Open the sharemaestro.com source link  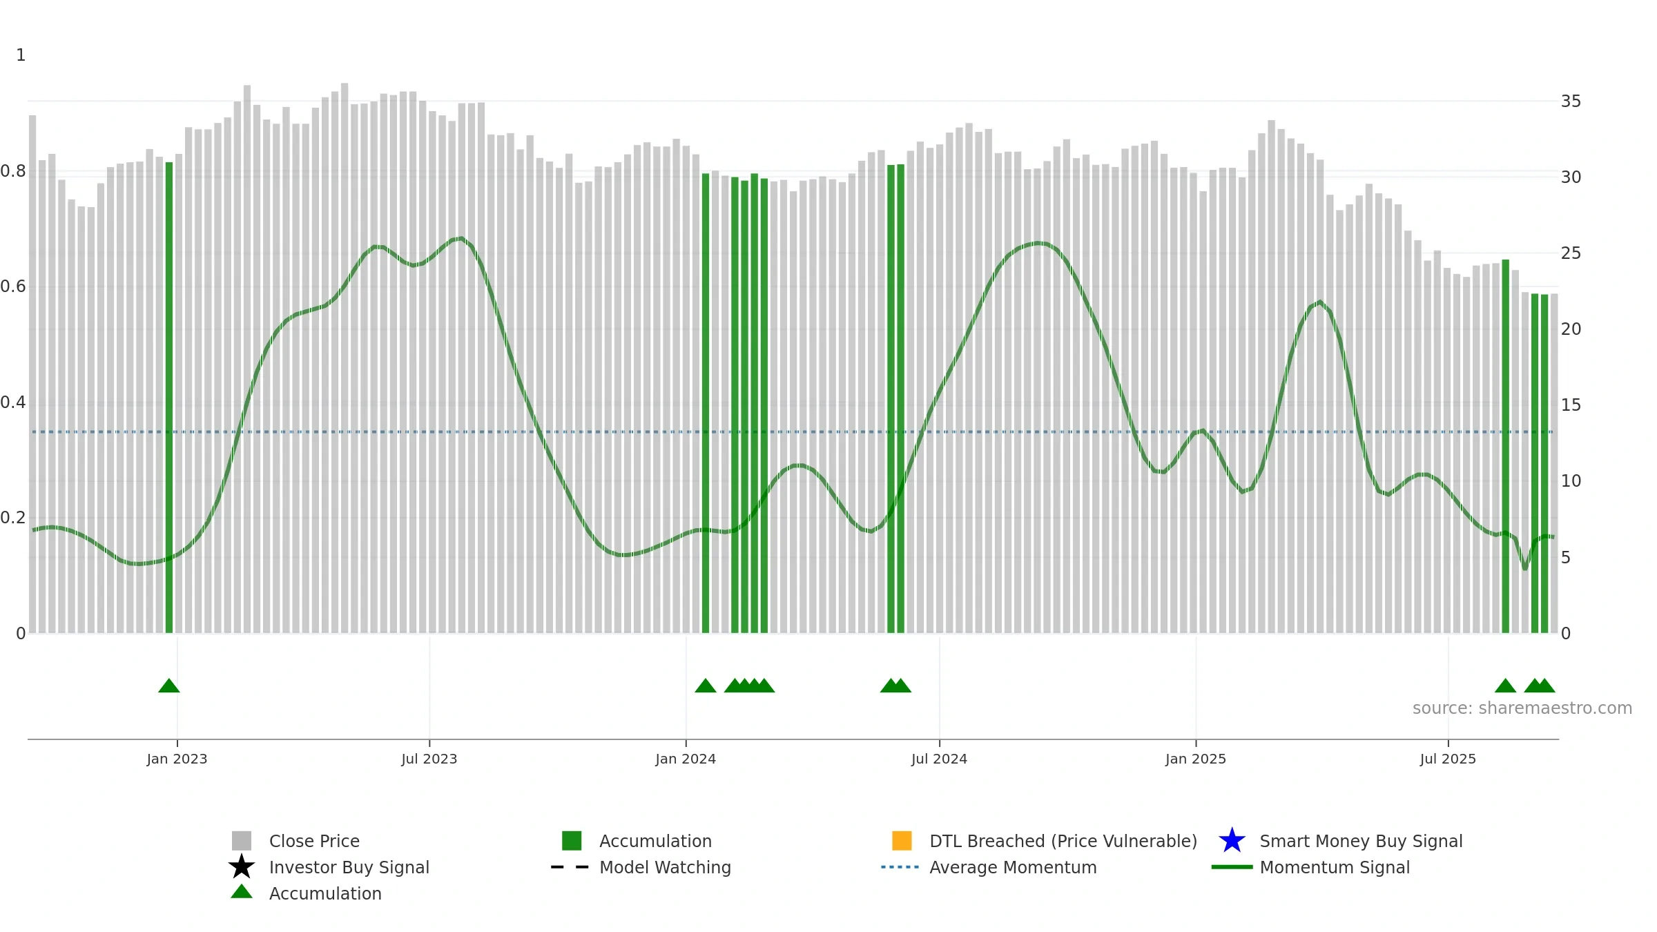coord(1522,708)
